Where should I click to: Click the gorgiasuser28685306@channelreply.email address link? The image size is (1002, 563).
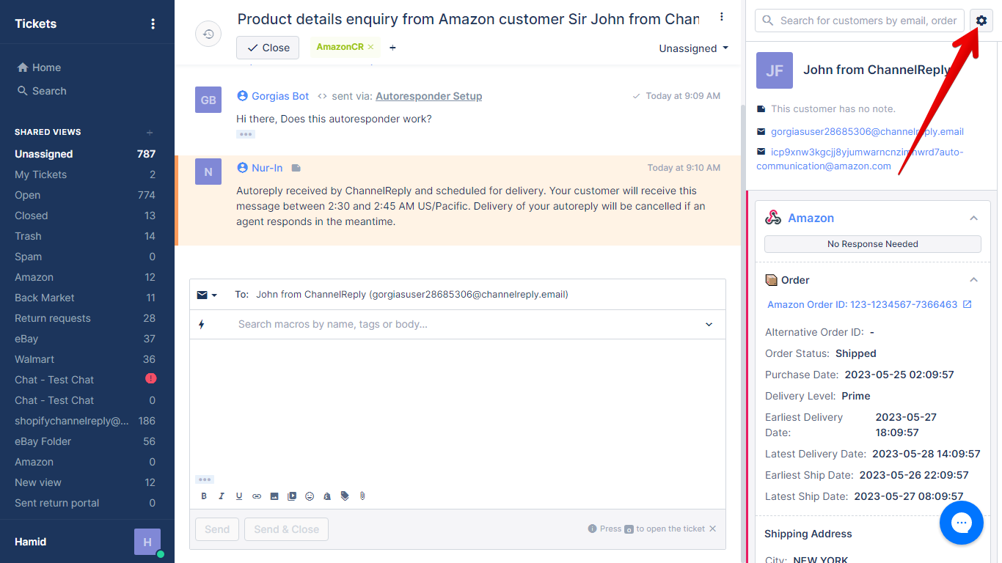pos(867,132)
